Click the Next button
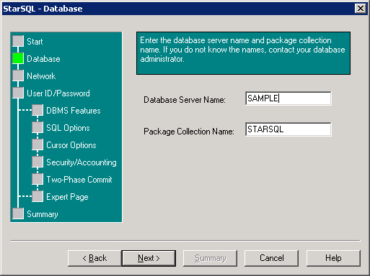The height and width of the screenshot is (276, 370). (149, 258)
